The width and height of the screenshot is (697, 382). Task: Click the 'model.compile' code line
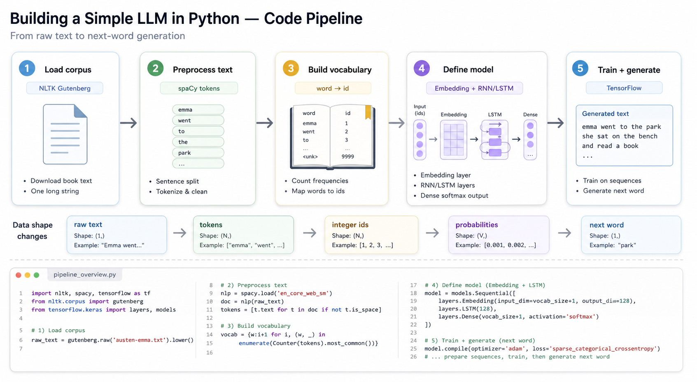pyautogui.click(x=542, y=348)
